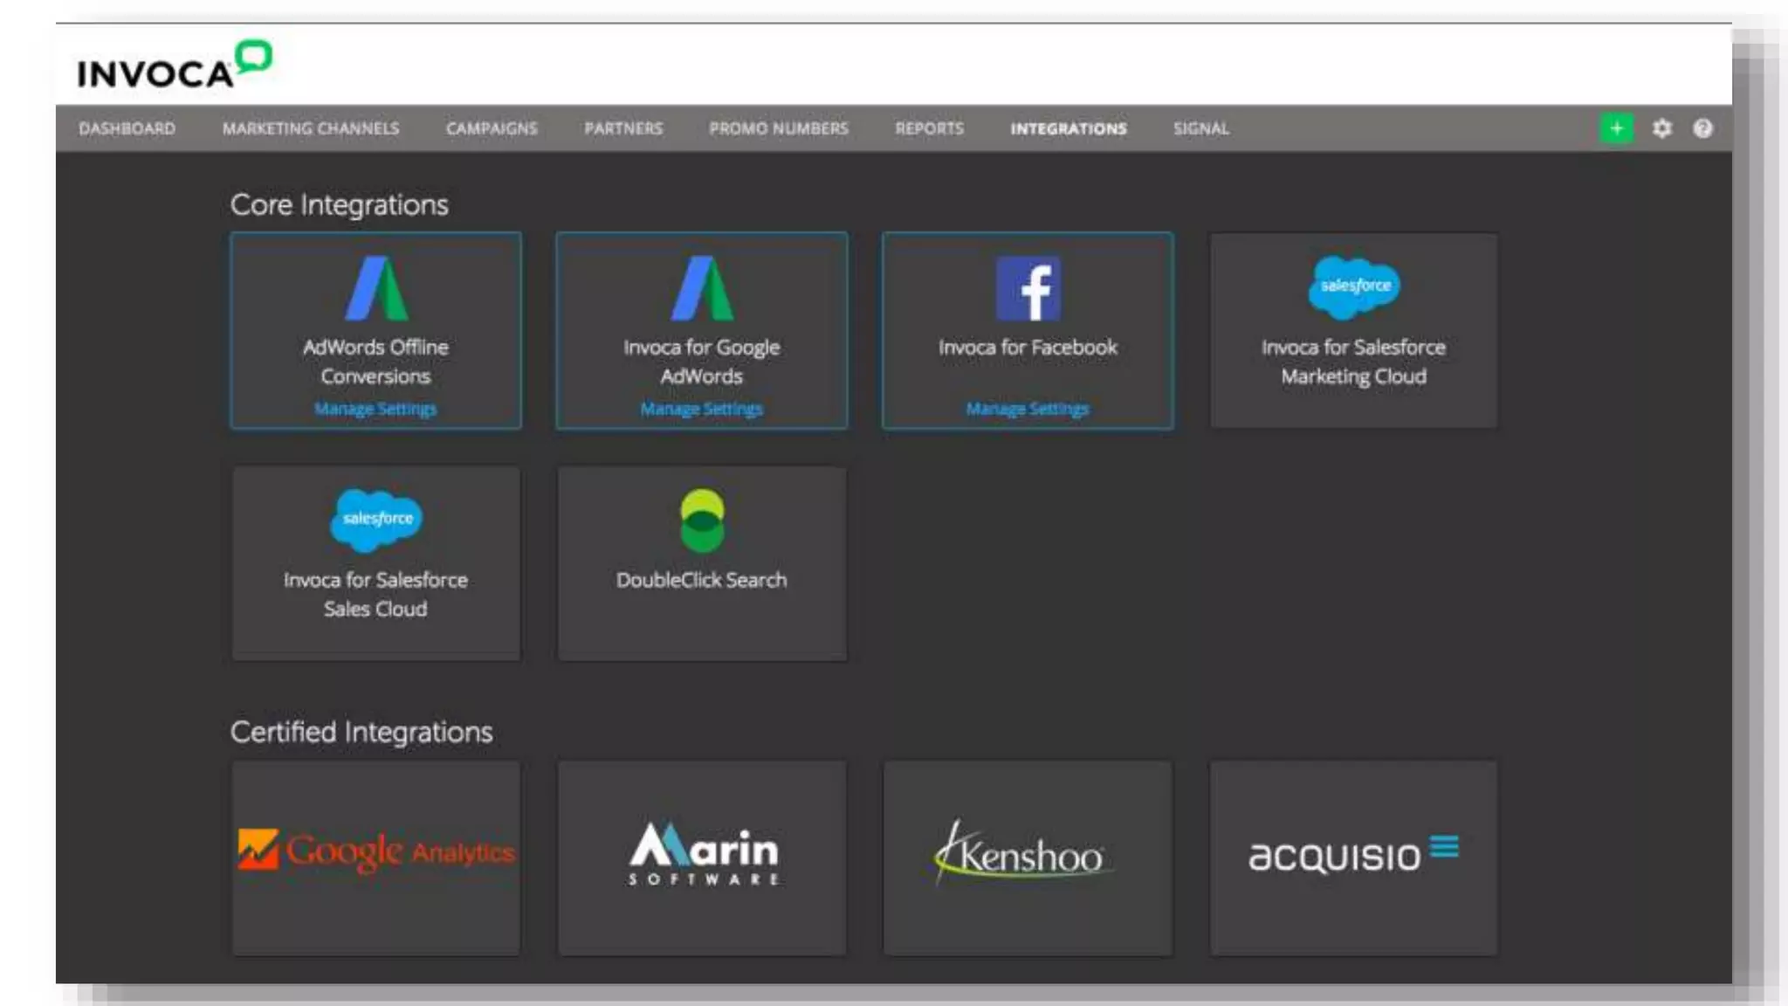Open the Google Analytics certified integration
The width and height of the screenshot is (1788, 1006).
pyautogui.click(x=376, y=851)
